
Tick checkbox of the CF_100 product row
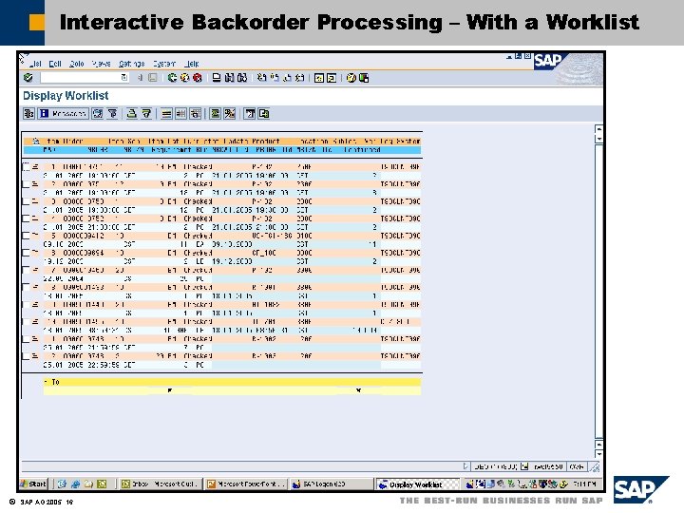[27, 253]
